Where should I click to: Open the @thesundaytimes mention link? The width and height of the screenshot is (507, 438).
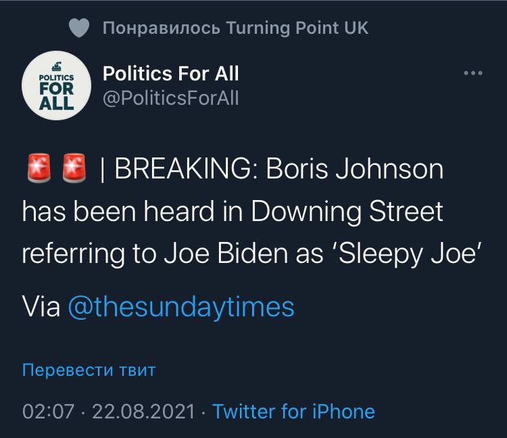[x=181, y=306]
